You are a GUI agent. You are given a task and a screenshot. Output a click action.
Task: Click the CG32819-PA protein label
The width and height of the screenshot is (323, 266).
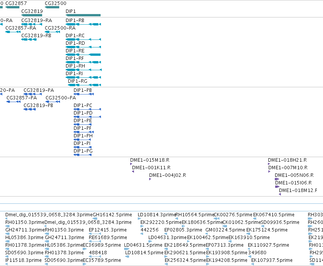39,90
